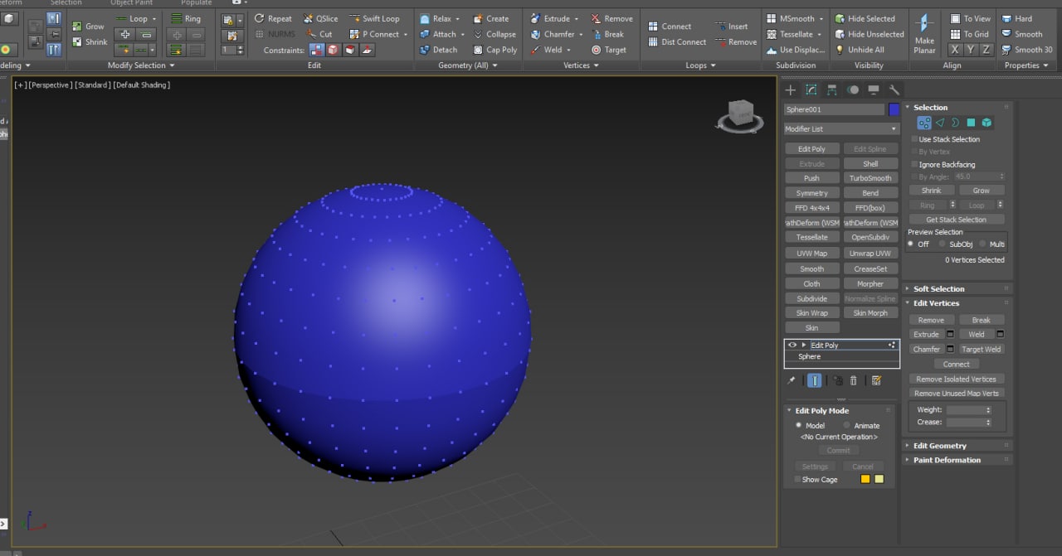The width and height of the screenshot is (1062, 556).
Task: Expand the Soft Selection rollout
Action: tap(938, 288)
